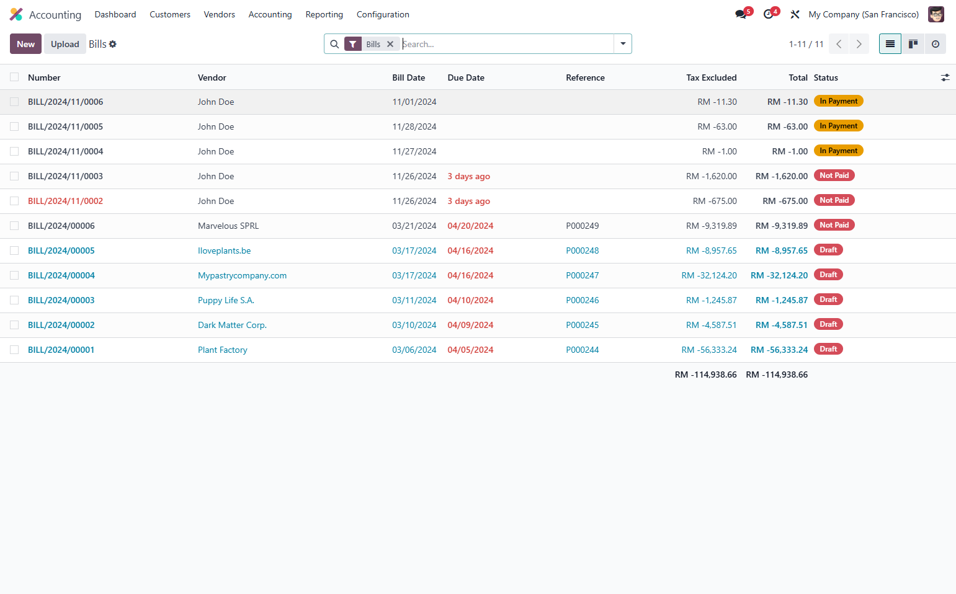Open the Vendors menu
The image size is (956, 594).
tap(220, 14)
